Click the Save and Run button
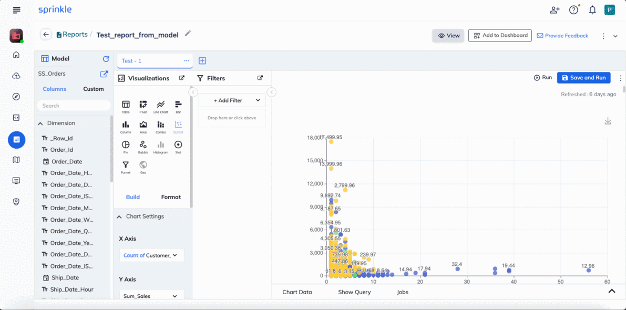The image size is (626, 310). coord(583,78)
